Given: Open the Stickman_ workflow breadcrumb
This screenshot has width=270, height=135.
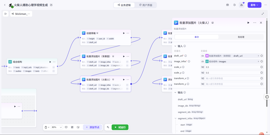Looking at the screenshot, I should [21, 14].
